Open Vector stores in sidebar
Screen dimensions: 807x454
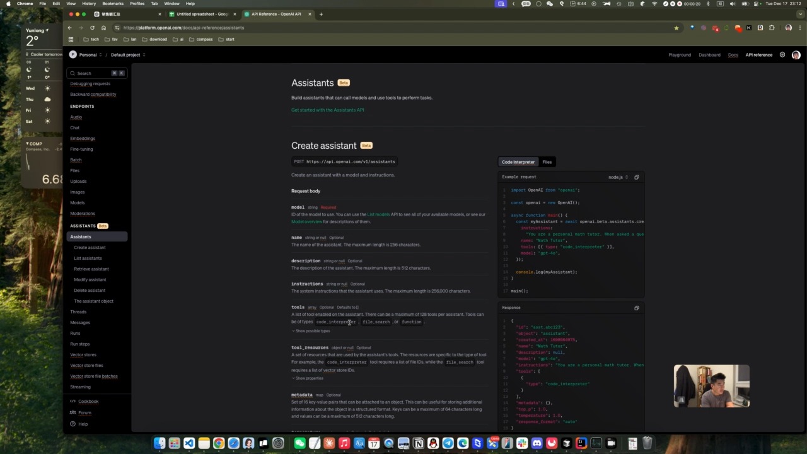[83, 354]
